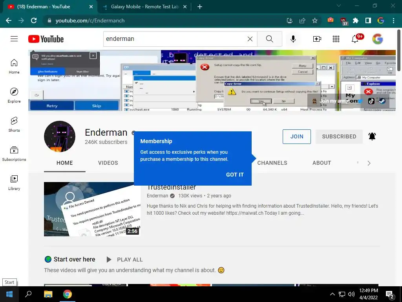Open a new browser tab

[x=200, y=7]
